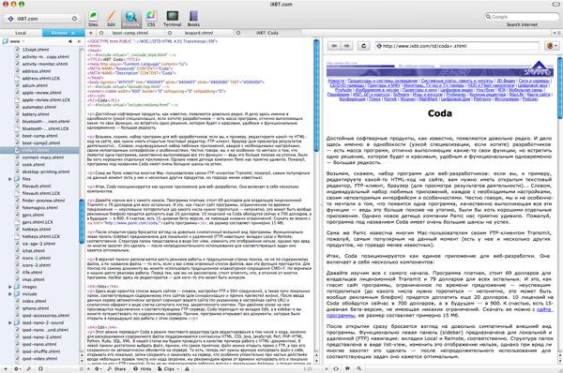Navigate back in sidebar file browser
The image size is (563, 373).
click(70, 41)
